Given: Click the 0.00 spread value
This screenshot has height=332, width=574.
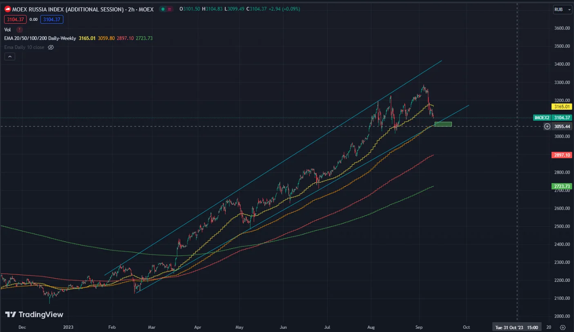Looking at the screenshot, I should (33, 19).
